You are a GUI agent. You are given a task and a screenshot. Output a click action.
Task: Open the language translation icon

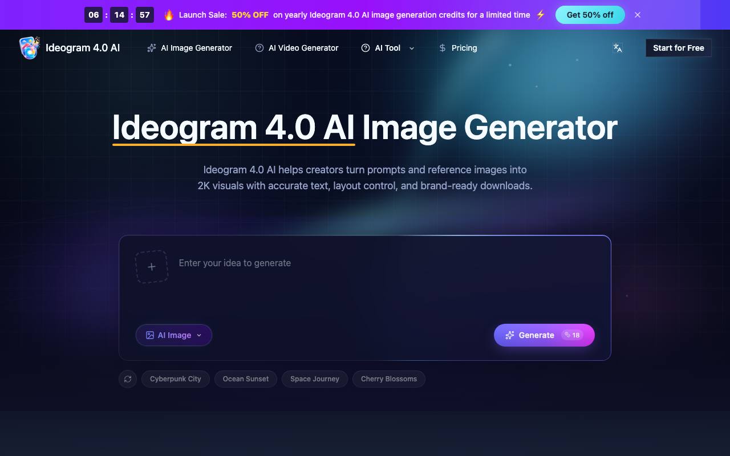[618, 48]
